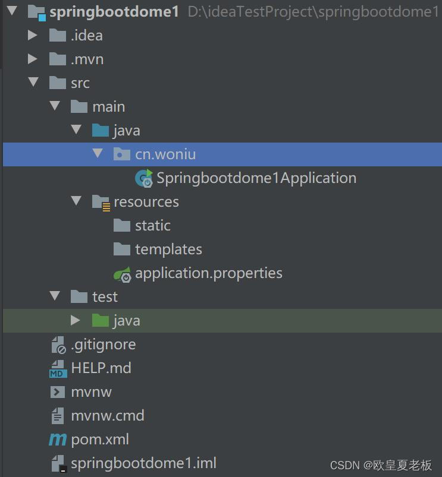Click the blue java source folder icon

click(100, 131)
